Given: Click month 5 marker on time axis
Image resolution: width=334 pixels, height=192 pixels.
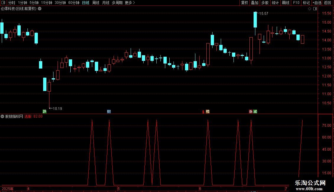Looking at the screenshot, I should coord(119,189).
